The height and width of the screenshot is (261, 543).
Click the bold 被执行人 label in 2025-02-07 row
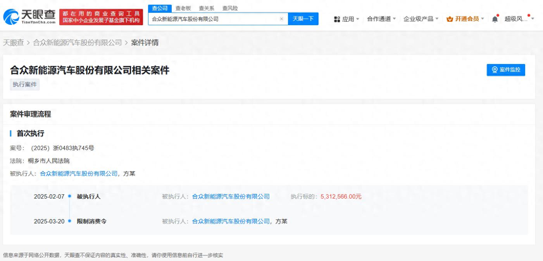[x=88, y=196]
